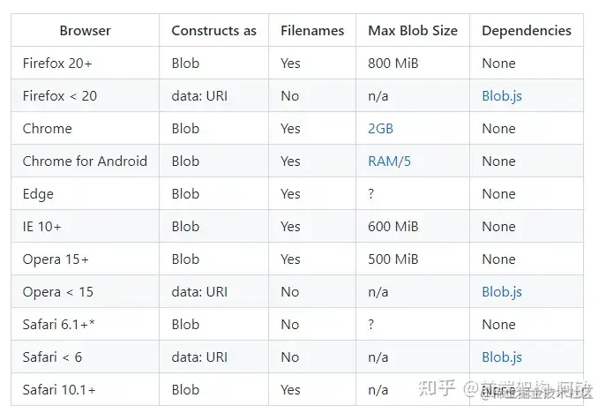
Task: Click the 2GB link in Chrome row
Action: coord(380,128)
